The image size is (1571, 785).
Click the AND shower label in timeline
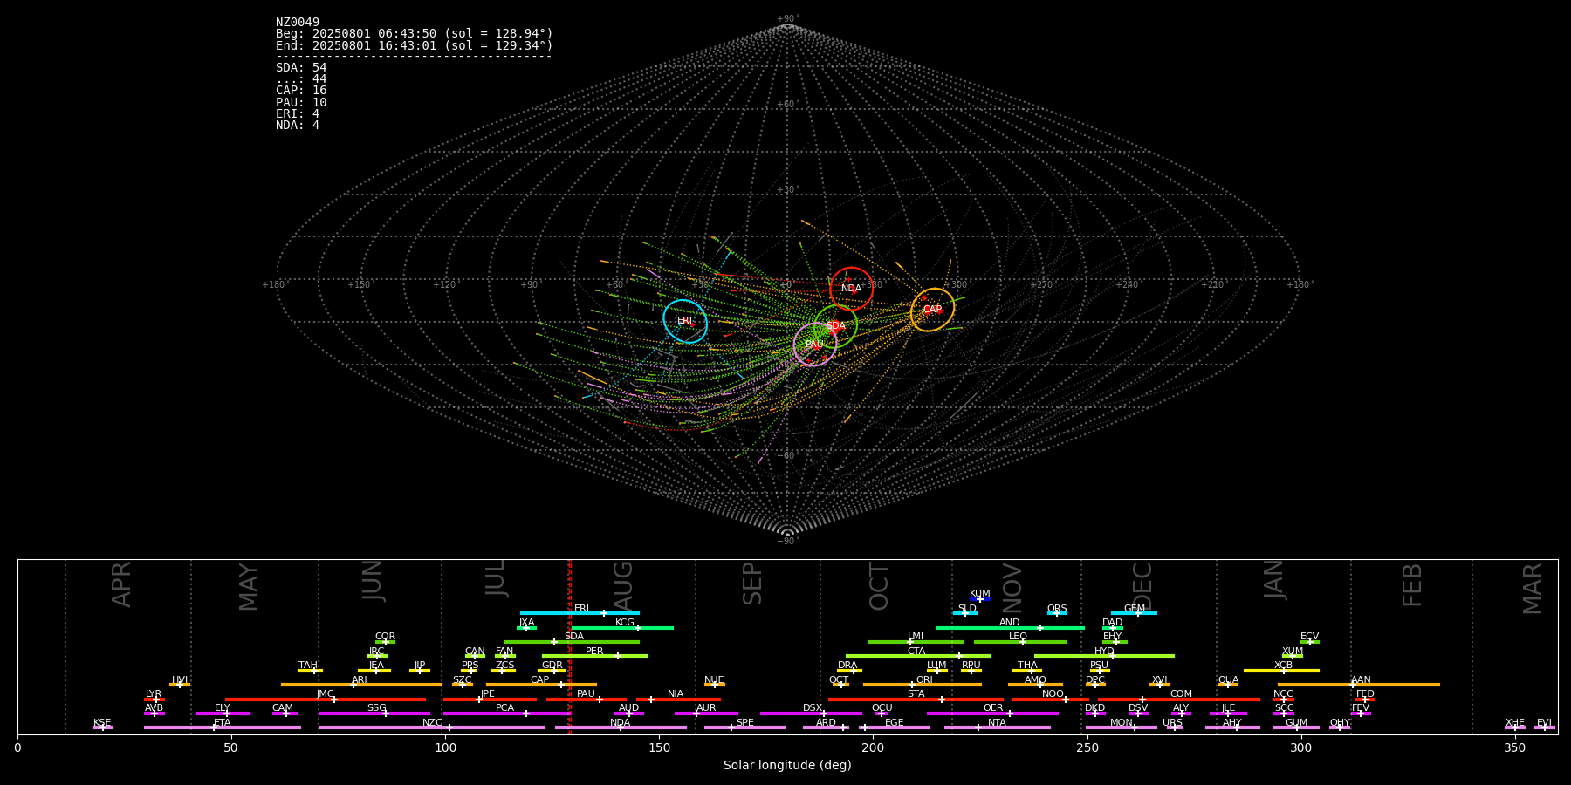tap(1010, 623)
